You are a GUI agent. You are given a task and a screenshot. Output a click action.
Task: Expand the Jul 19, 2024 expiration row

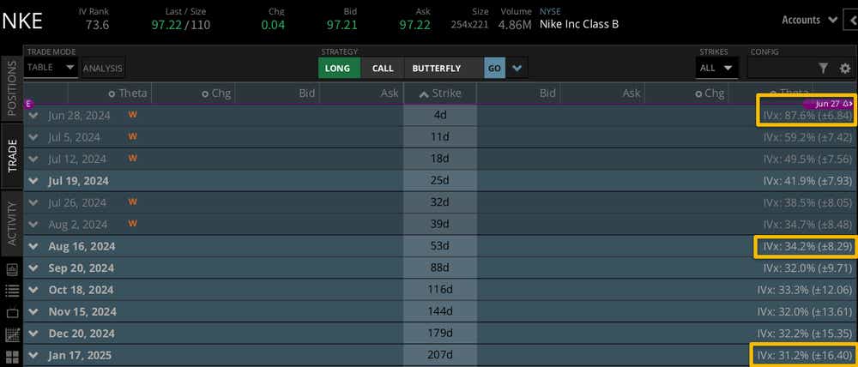[33, 181]
